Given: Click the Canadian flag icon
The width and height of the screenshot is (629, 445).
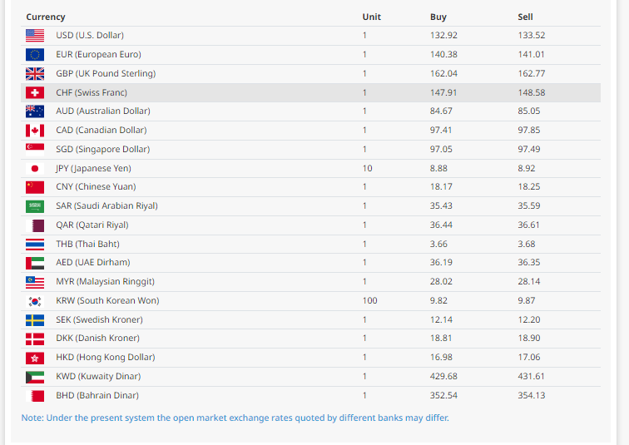Looking at the screenshot, I should click(x=35, y=130).
